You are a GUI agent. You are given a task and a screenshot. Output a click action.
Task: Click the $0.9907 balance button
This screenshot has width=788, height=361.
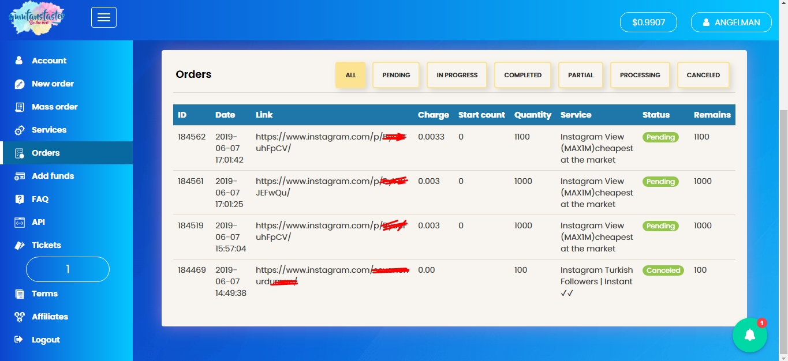649,22
